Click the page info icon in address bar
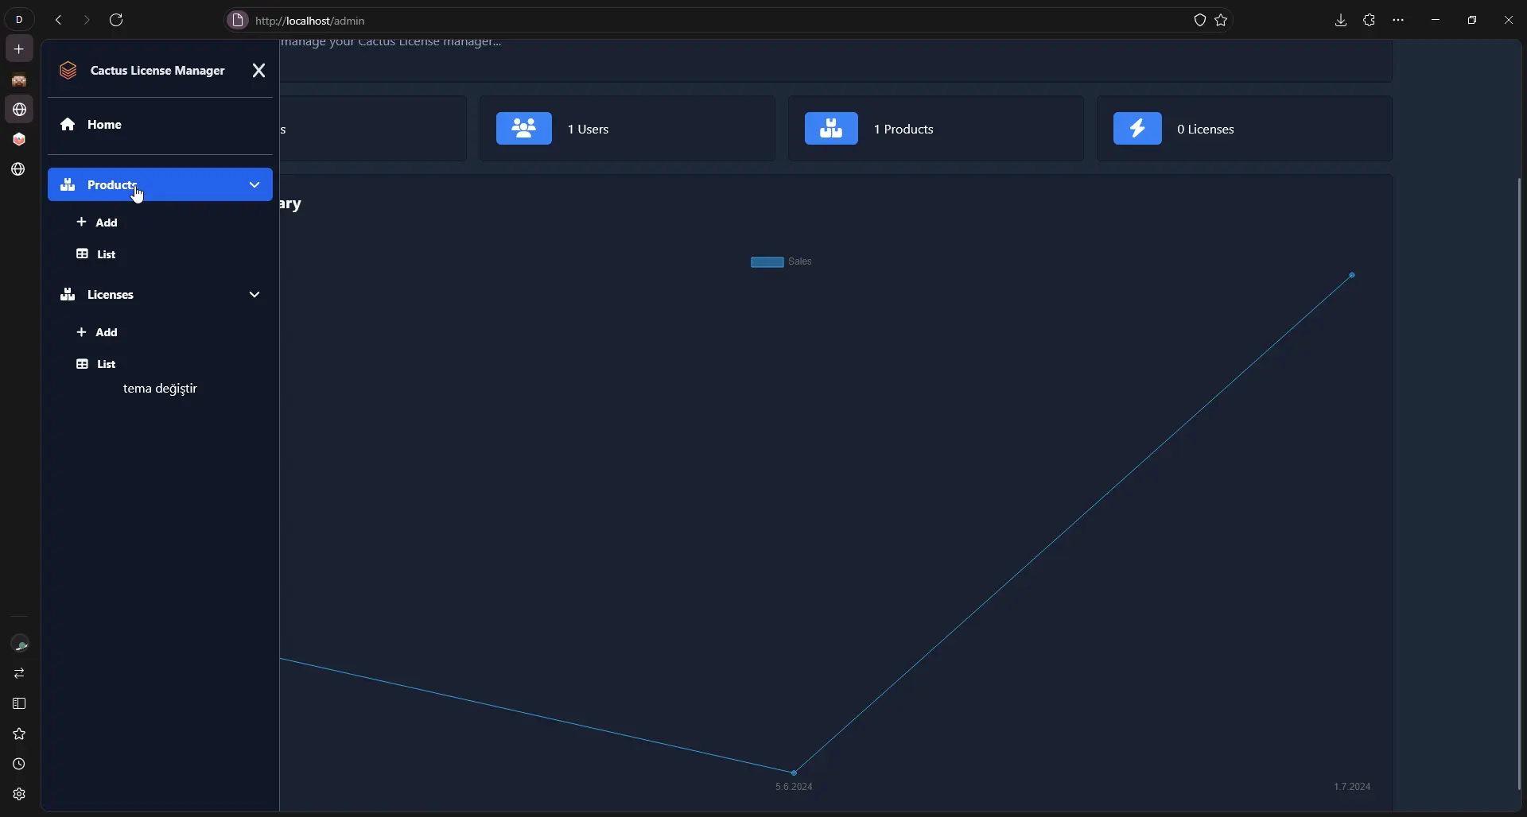1527x817 pixels. coord(237,21)
